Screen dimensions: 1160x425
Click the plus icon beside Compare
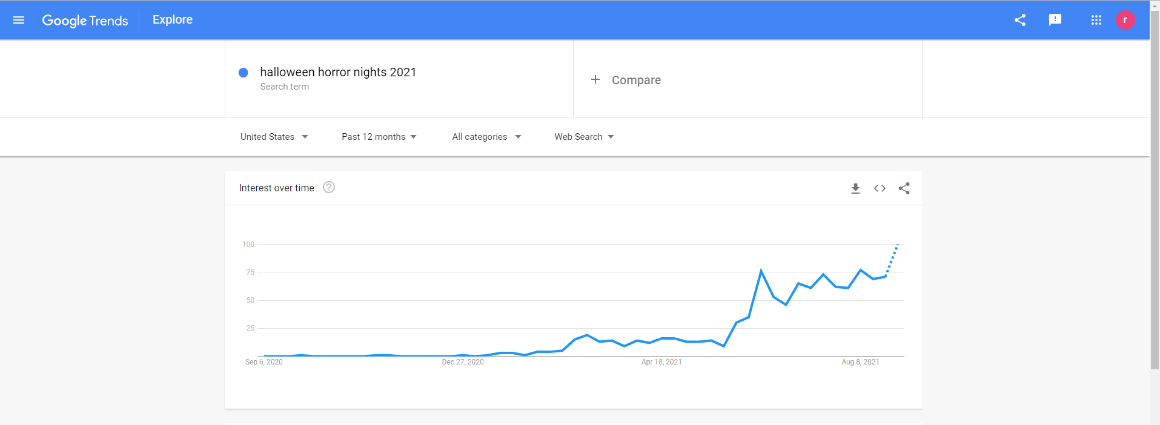[x=595, y=79]
